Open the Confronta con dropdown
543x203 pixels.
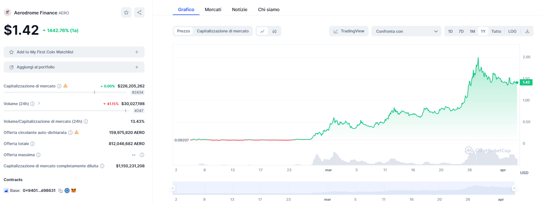(406, 31)
